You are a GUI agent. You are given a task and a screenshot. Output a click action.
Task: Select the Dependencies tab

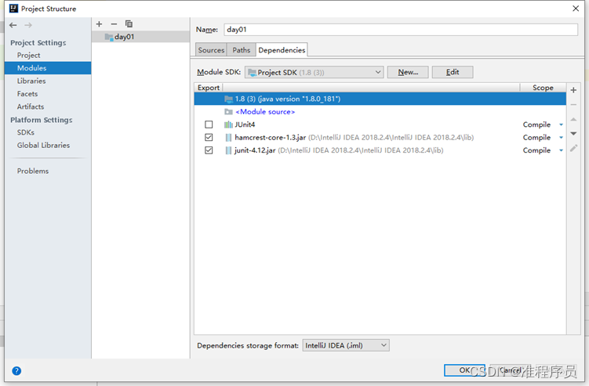coord(282,50)
